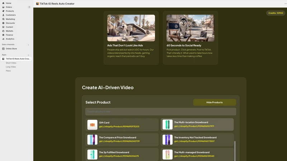
Task: Select the Gift Card product
Action: pyautogui.click(x=122, y=125)
